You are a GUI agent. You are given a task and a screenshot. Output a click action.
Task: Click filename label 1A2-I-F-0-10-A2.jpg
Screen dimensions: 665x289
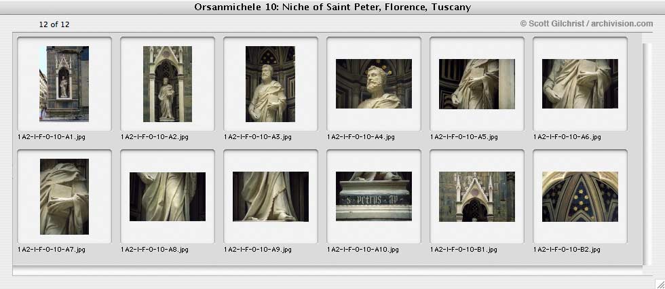(155, 137)
